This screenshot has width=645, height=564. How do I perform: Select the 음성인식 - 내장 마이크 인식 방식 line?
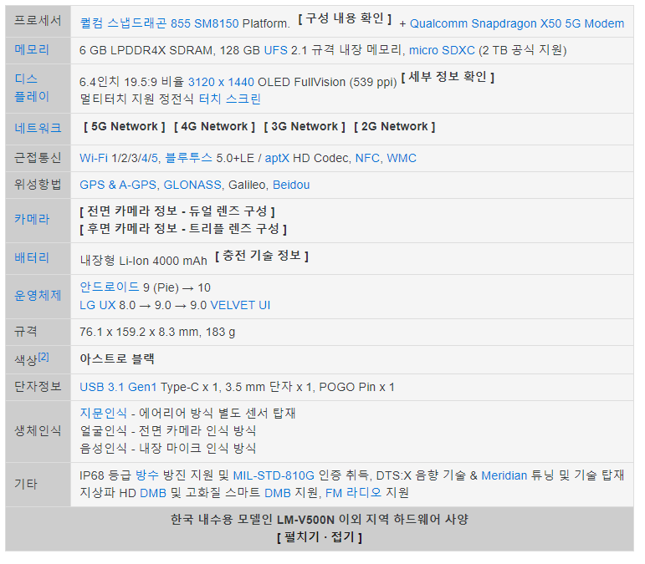pyautogui.click(x=168, y=448)
